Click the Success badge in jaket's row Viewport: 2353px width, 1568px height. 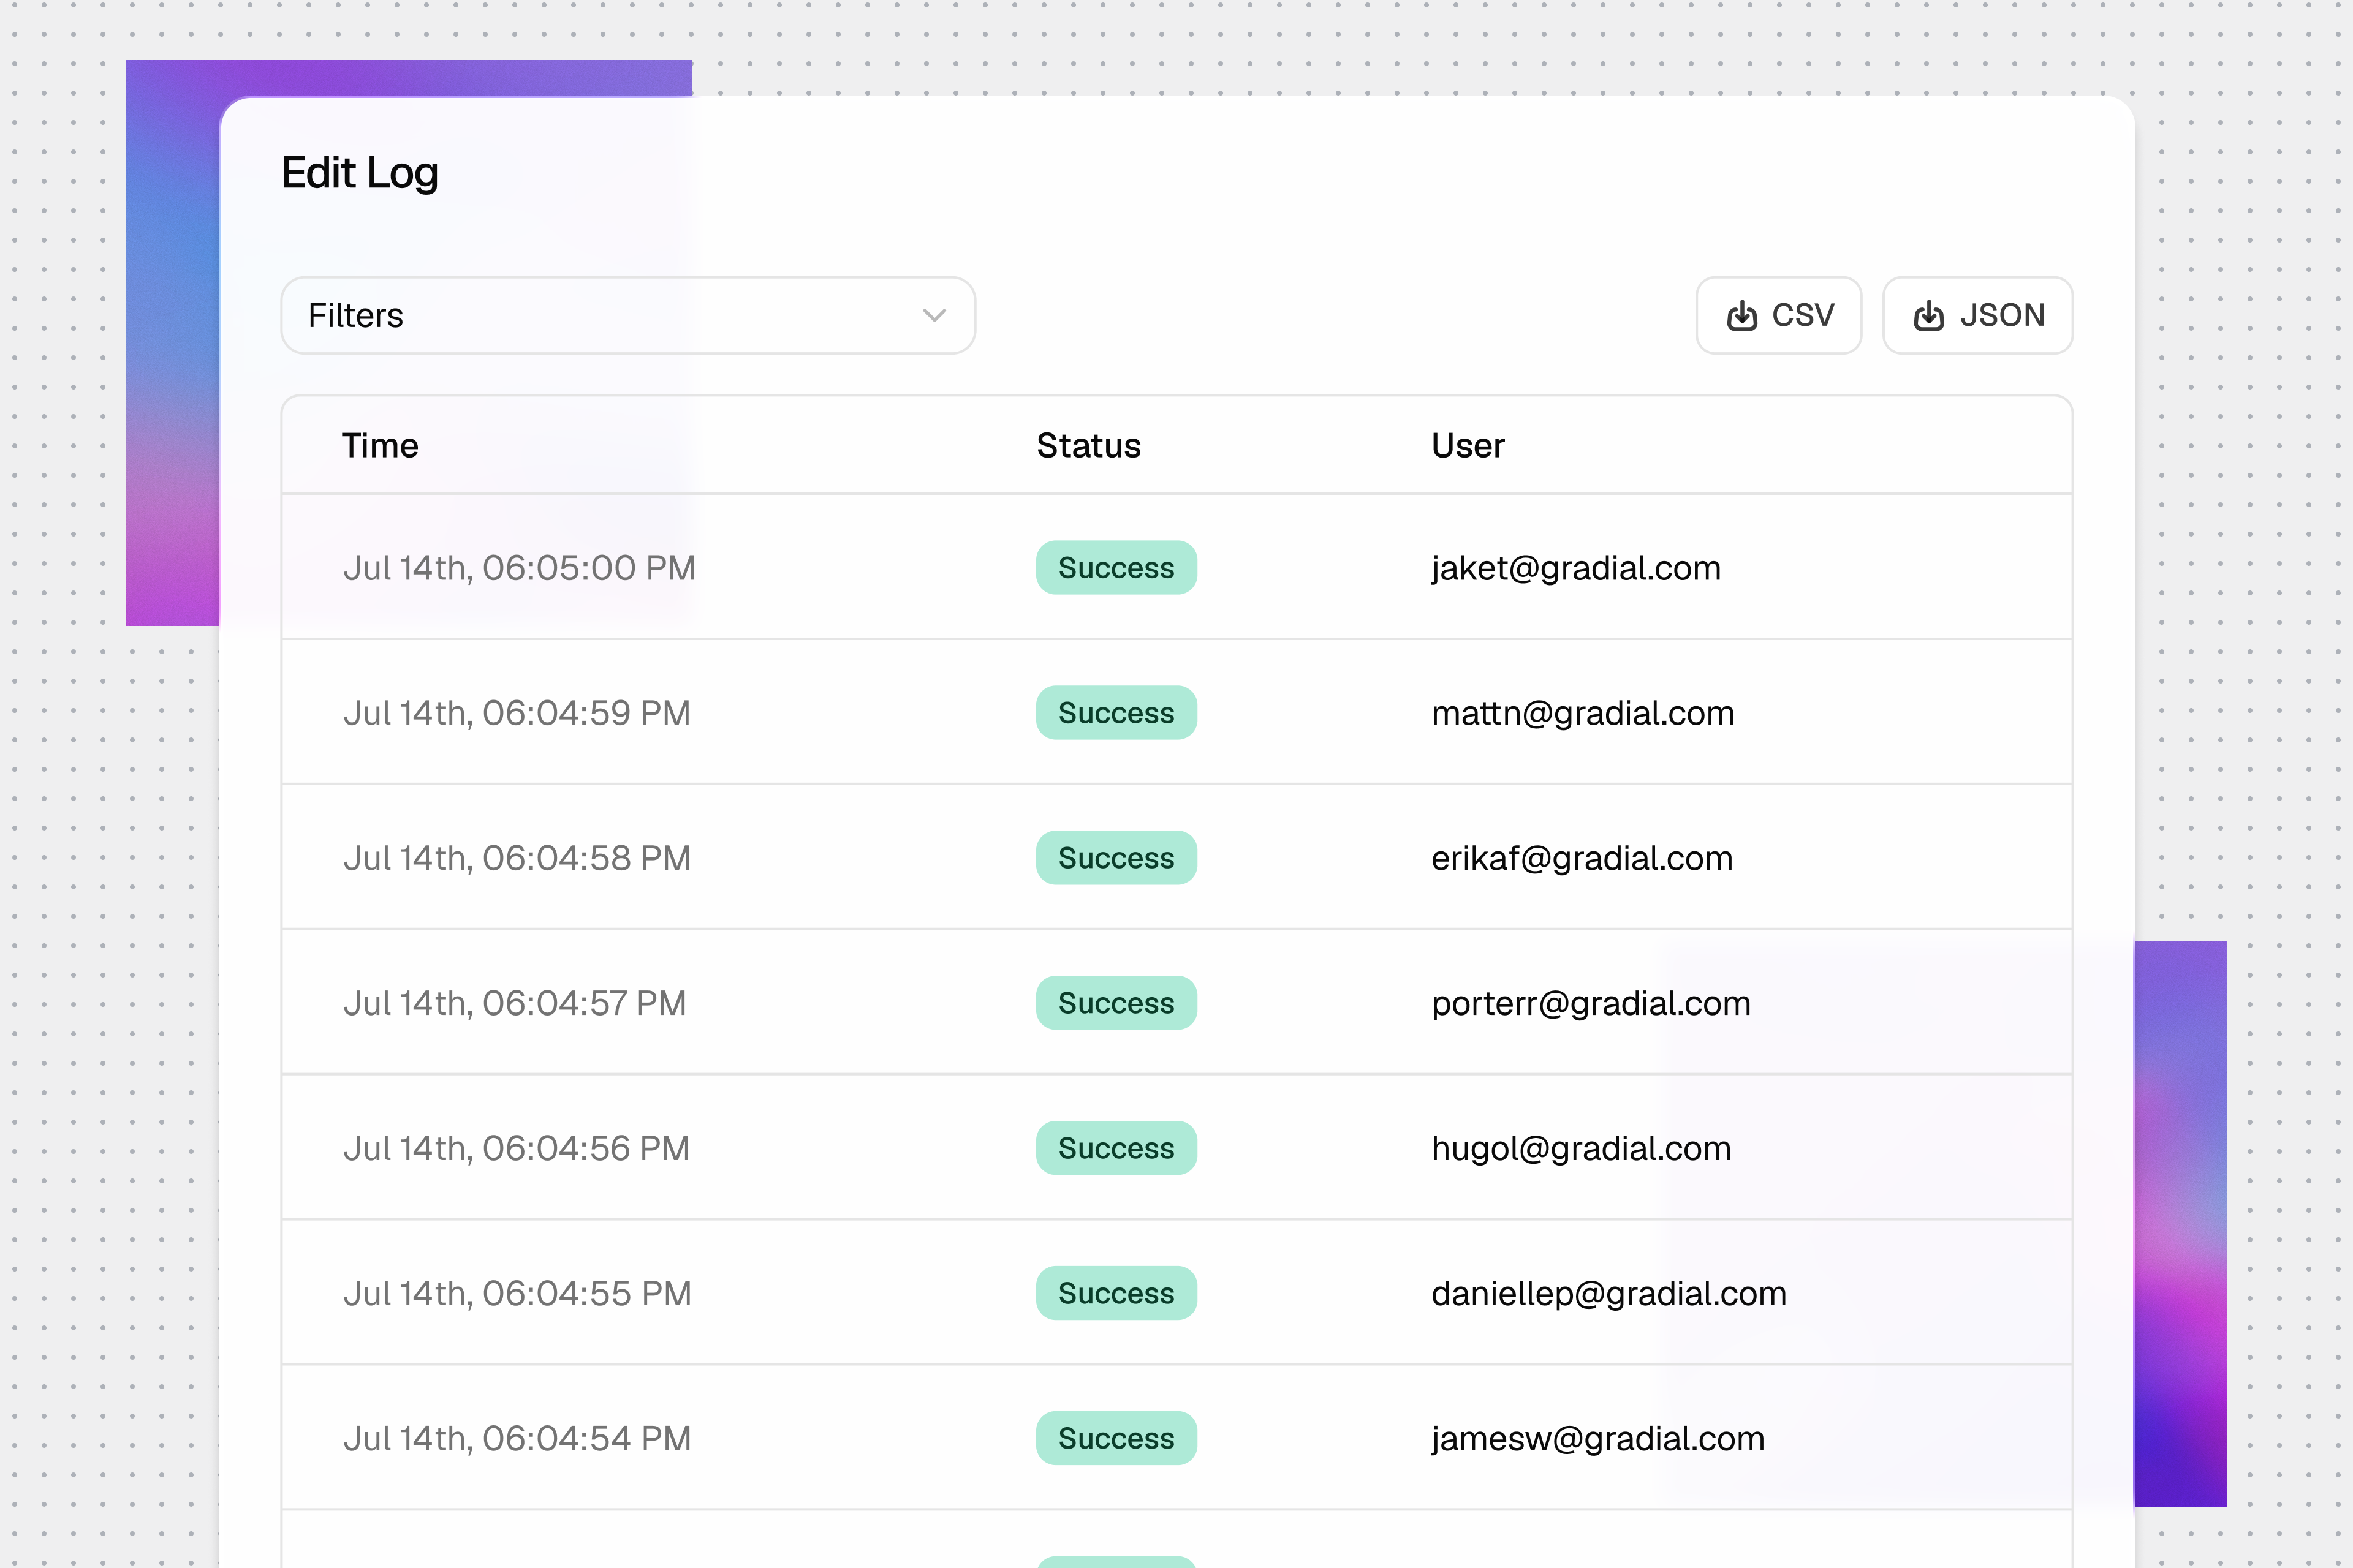[1116, 568]
